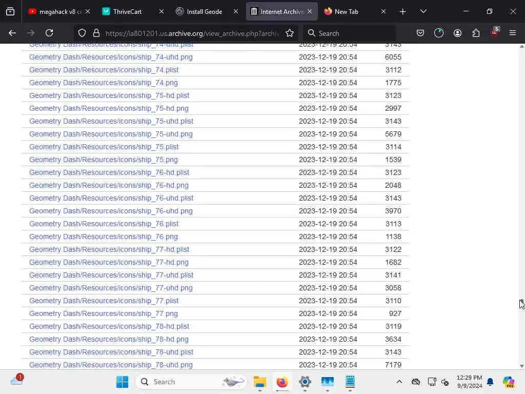The image size is (525, 394).
Task: Open the uBlock Origin extension icon
Action: pyautogui.click(x=495, y=32)
